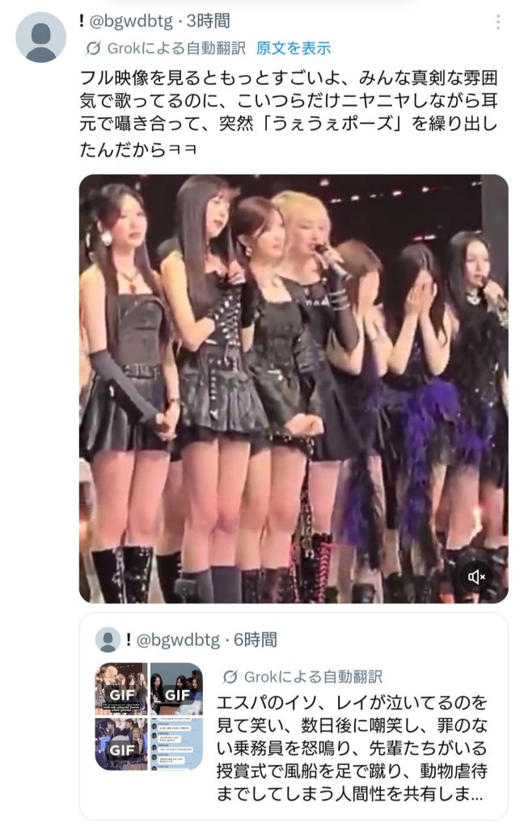524x828 pixels.
Task: Open chat screenshot thumbnail in quoted tweet
Action: pyautogui.click(x=176, y=744)
